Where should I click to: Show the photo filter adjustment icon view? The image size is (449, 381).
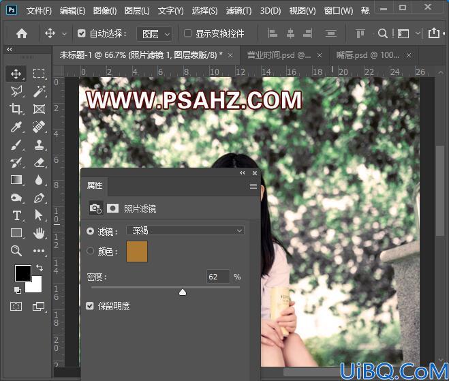click(x=95, y=209)
